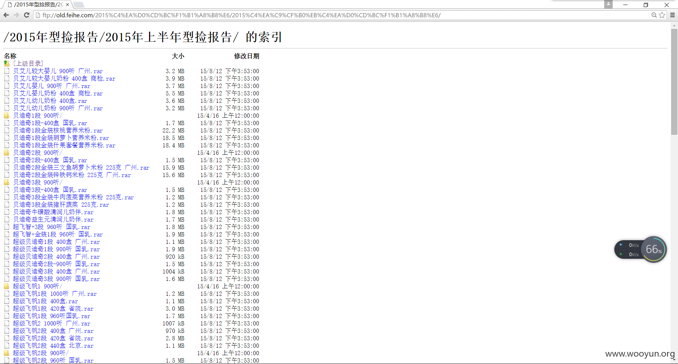Screen dimensions: 678x364
Task: Download 超级飞帆2 1000听 广州.rar
Action: [52, 323]
